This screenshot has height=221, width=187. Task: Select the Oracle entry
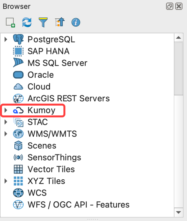coord(41,75)
